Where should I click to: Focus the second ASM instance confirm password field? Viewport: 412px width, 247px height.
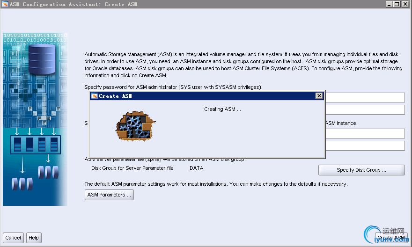tap(365, 145)
